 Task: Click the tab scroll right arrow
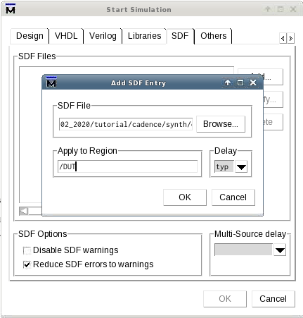[x=290, y=38]
